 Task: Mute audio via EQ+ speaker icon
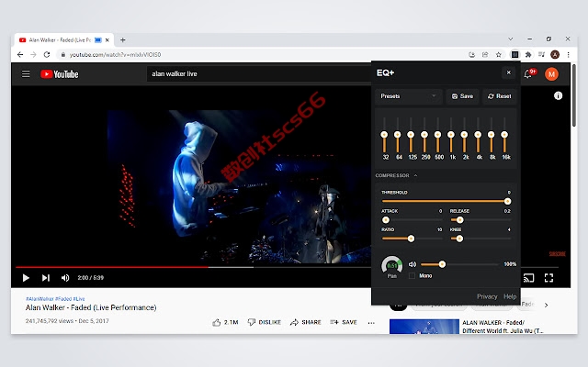pos(413,264)
